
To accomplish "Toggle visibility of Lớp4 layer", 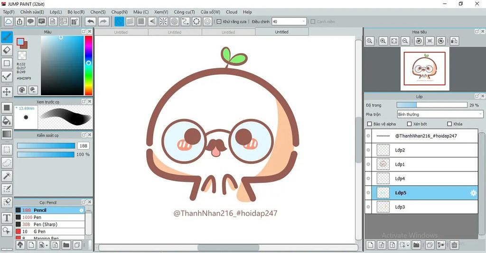I will 368,179.
